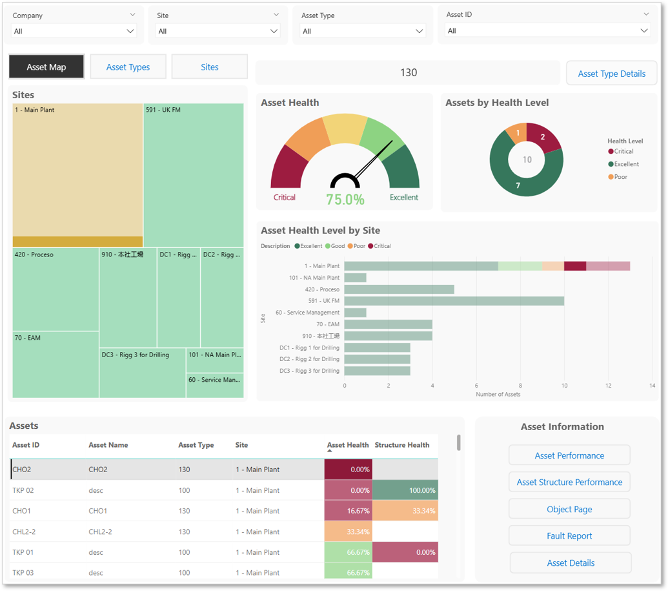Switch to the Sites tab
Image resolution: width=668 pixels, height=591 pixels.
pos(210,67)
